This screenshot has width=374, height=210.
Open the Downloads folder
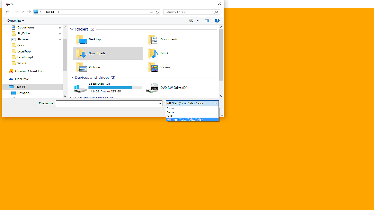click(x=97, y=53)
